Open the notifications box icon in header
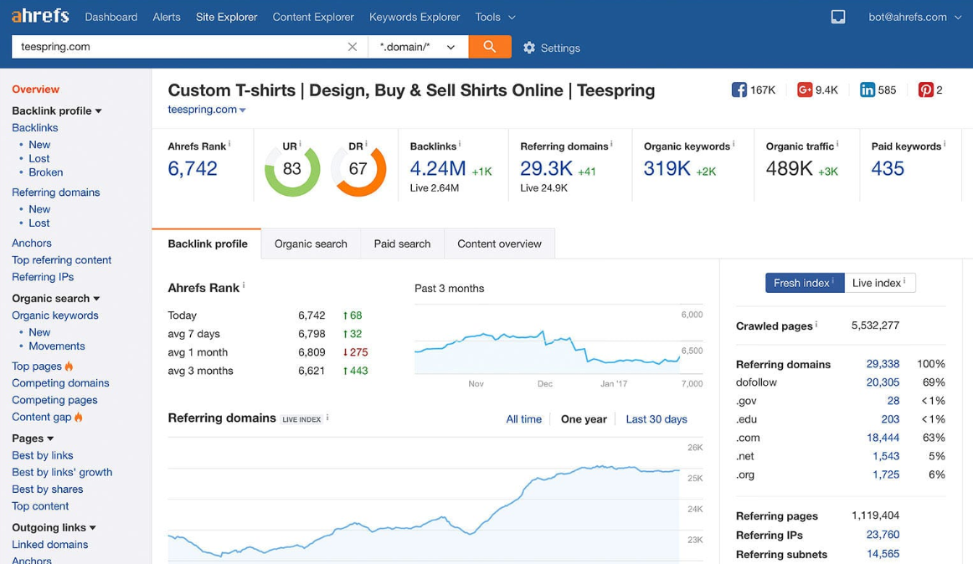 [x=837, y=17]
